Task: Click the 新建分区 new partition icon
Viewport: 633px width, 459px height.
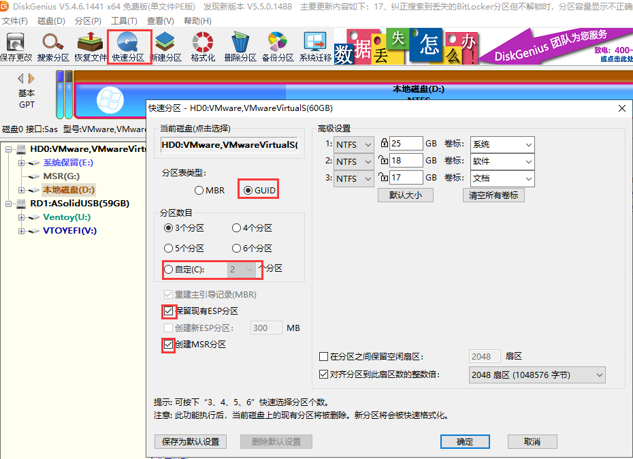Action: (166, 47)
